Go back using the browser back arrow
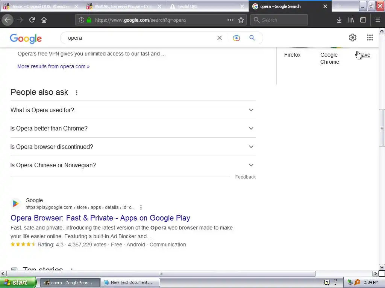This screenshot has width=385, height=288. pos(8,20)
